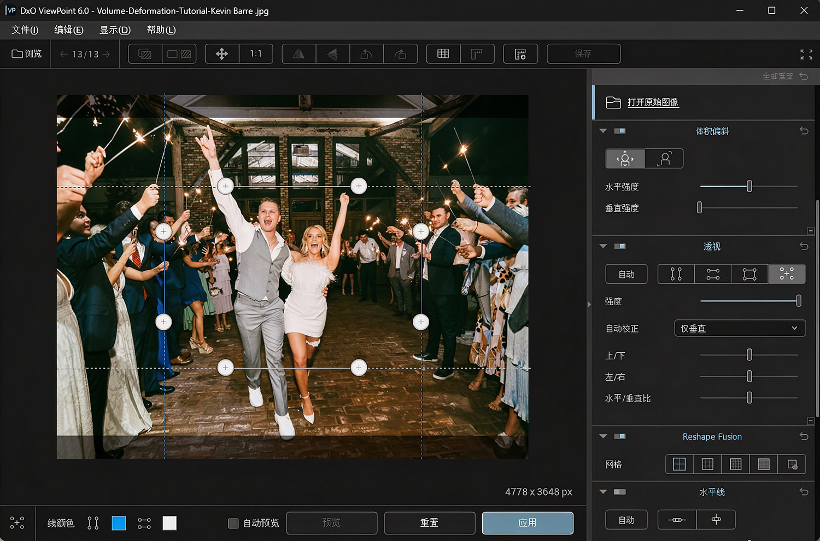
Task: Open the 显示 menu
Action: tap(115, 30)
